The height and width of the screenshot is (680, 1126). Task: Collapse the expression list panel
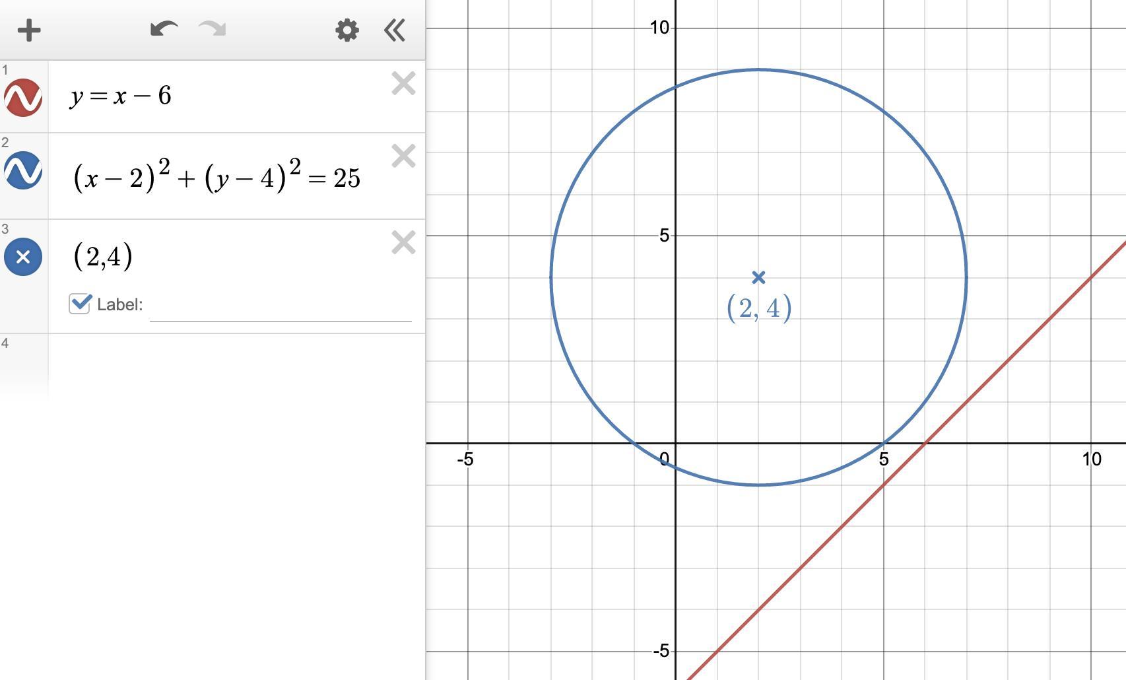(395, 30)
